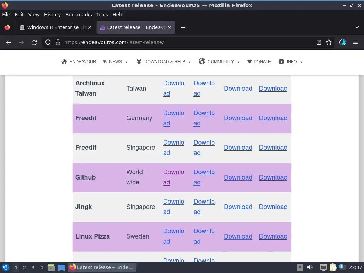This screenshot has width=364, height=273.
Task: Click third Download link in Freedif Germany row
Action: click(x=238, y=118)
